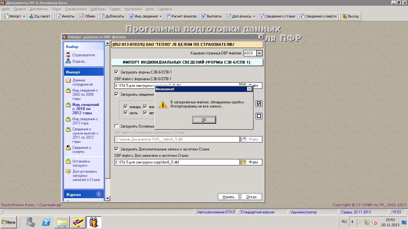
Task: Click the Выход toolbar button
Action: tap(350, 16)
